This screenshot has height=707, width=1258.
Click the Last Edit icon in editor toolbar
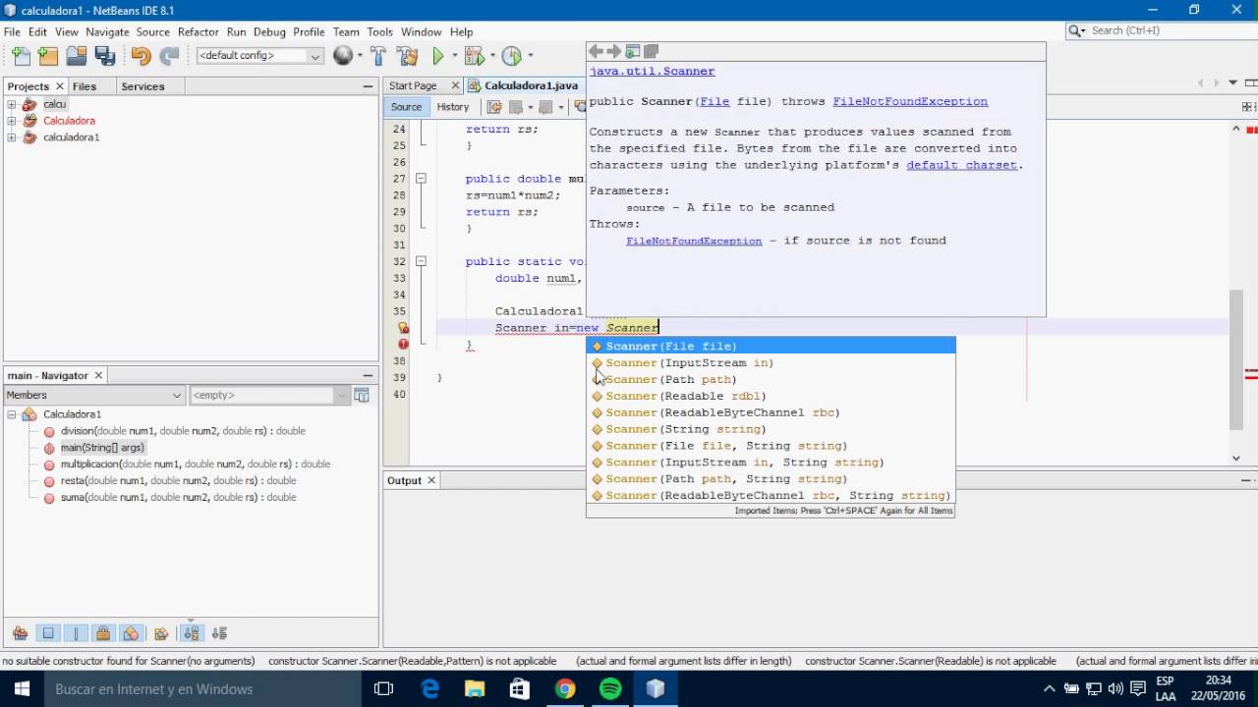[x=494, y=107]
